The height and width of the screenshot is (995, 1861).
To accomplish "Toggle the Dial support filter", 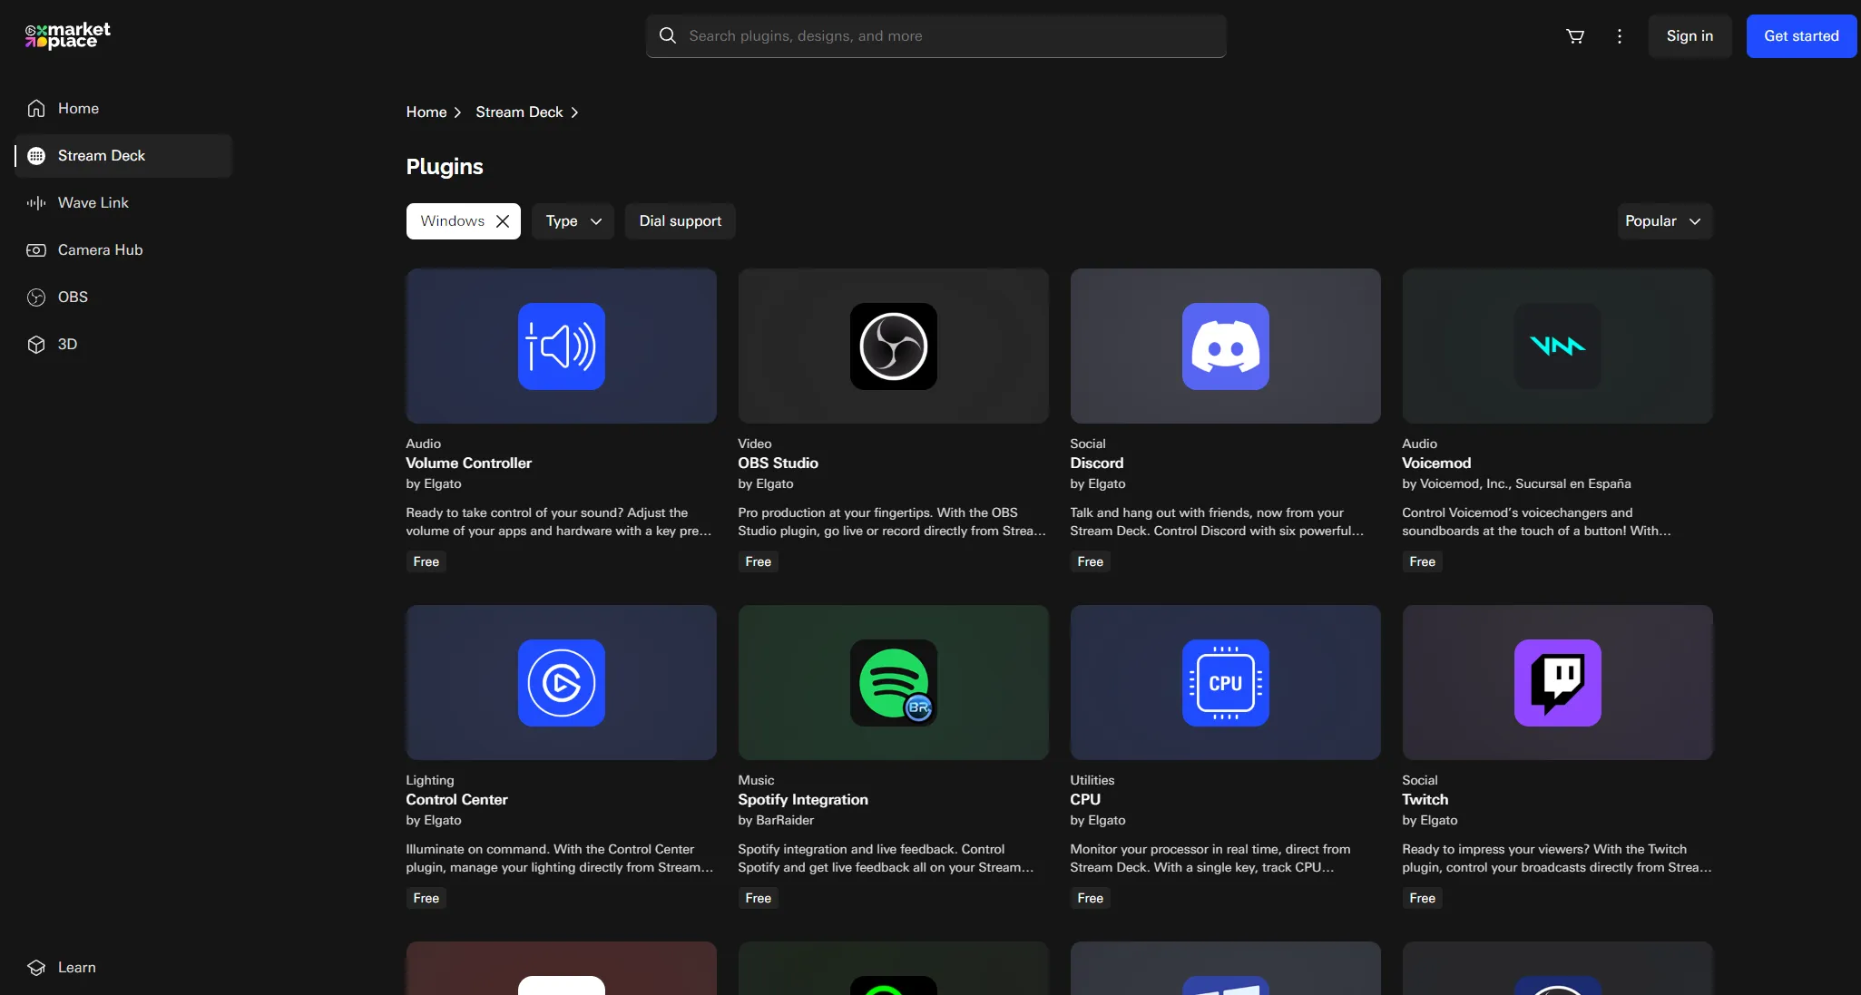I will coord(680,221).
